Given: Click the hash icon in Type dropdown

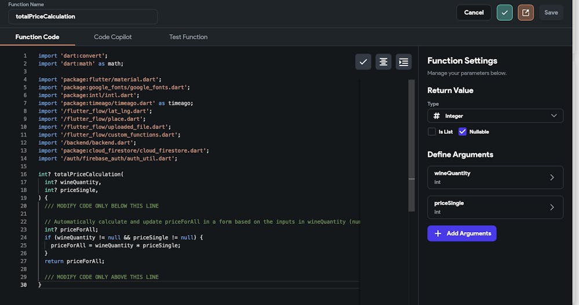Looking at the screenshot, I should point(437,116).
